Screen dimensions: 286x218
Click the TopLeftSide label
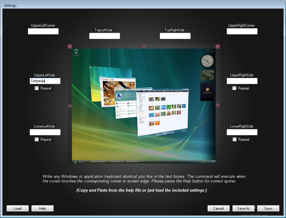pyautogui.click(x=103, y=30)
